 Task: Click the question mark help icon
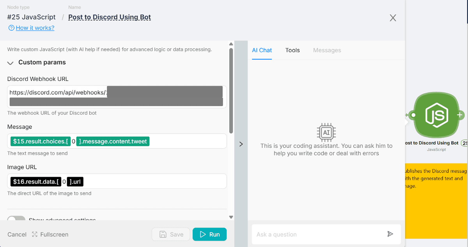11,28
